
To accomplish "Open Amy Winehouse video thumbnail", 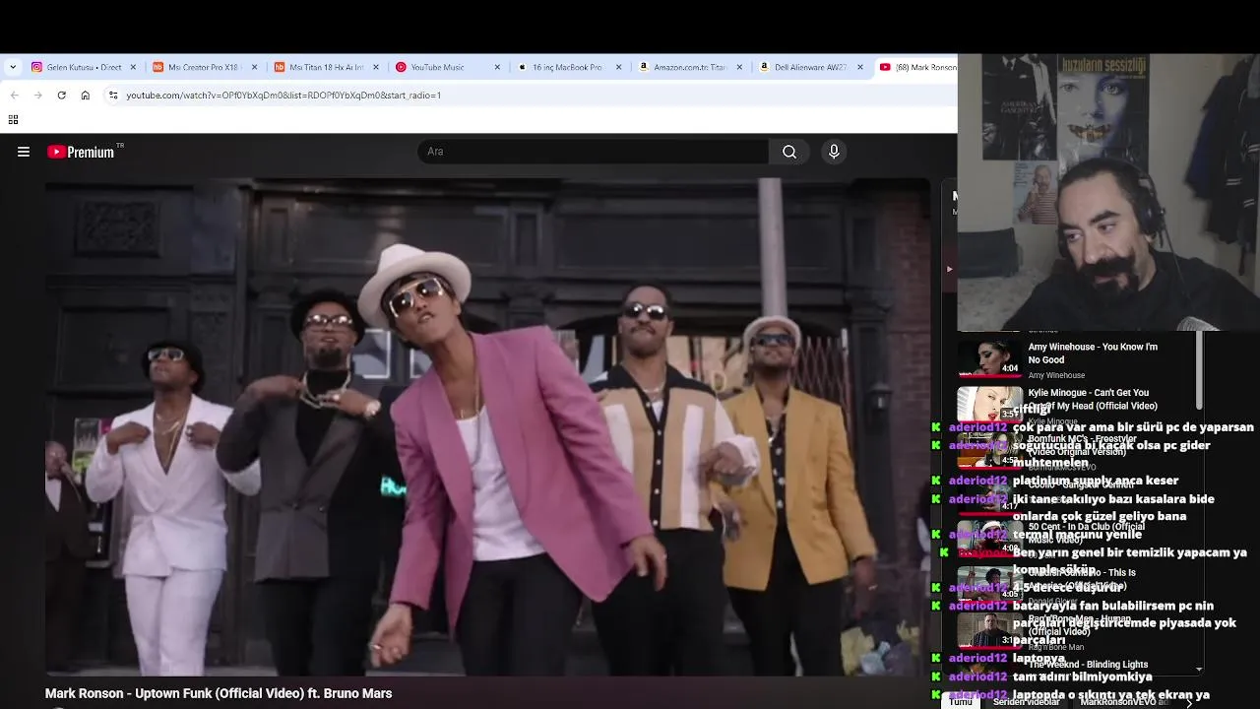I will [x=989, y=358].
